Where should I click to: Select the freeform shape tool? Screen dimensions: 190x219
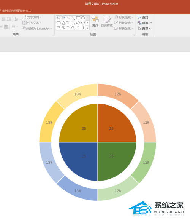[x=59, y=28]
